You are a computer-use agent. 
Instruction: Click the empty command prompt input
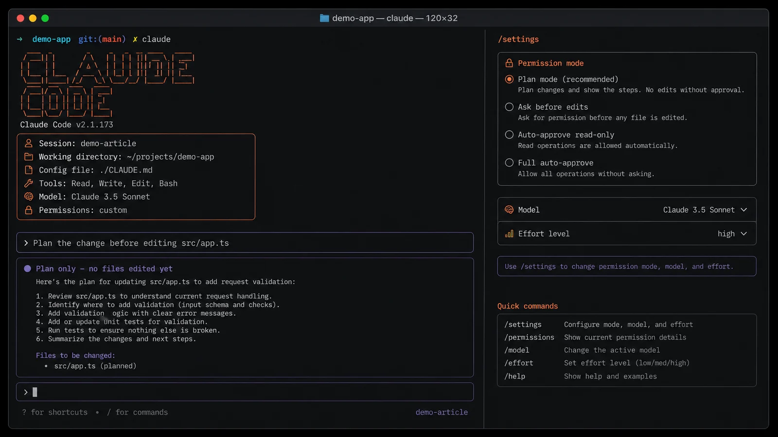(x=245, y=392)
